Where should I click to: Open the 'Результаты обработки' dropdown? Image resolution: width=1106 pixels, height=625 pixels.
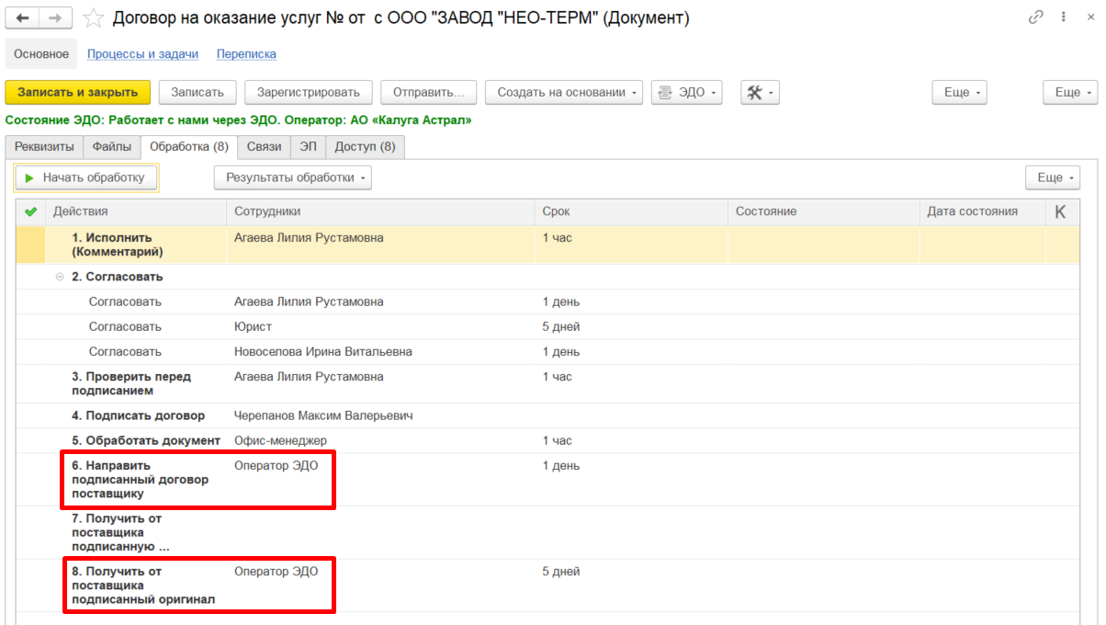(292, 177)
